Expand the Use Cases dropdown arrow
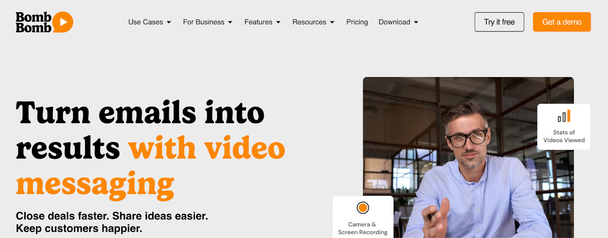The image size is (608, 238). click(169, 22)
